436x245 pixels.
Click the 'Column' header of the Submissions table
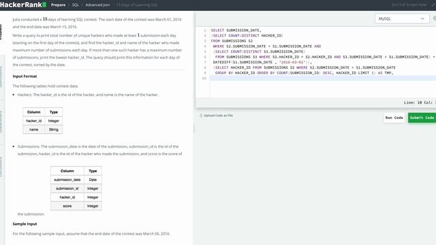point(67,171)
